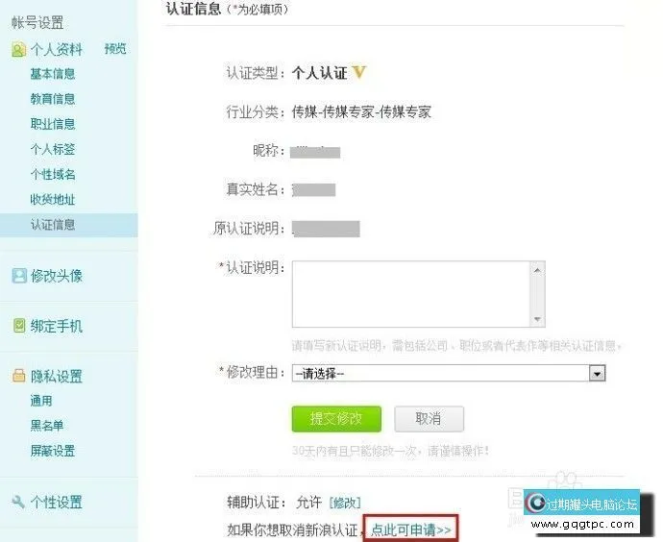663x542 pixels.
Task: Click the 点此可申请 link
Action: pyautogui.click(x=410, y=530)
